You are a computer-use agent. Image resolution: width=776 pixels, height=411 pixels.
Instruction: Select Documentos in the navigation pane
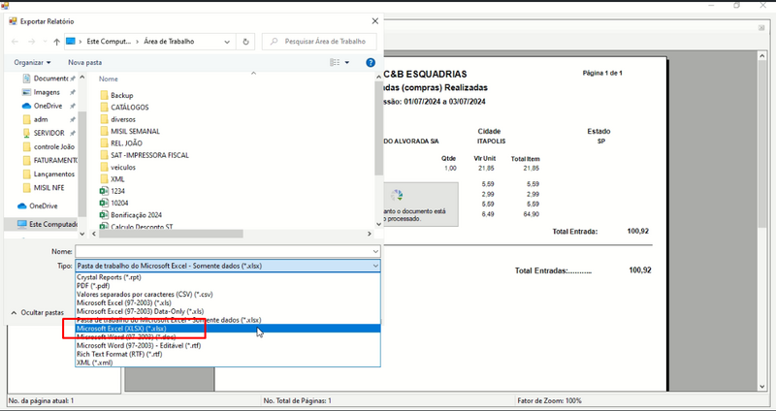[50, 79]
